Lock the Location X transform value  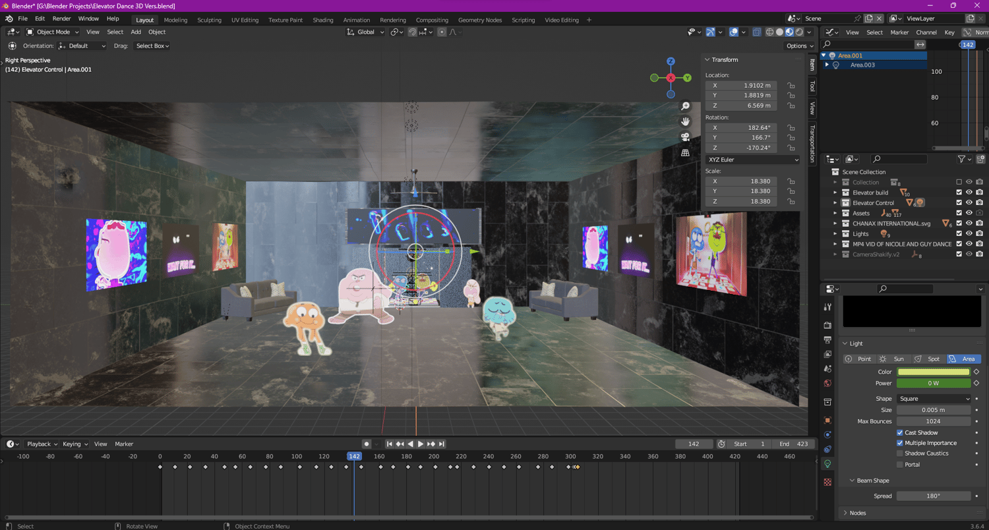coord(791,85)
